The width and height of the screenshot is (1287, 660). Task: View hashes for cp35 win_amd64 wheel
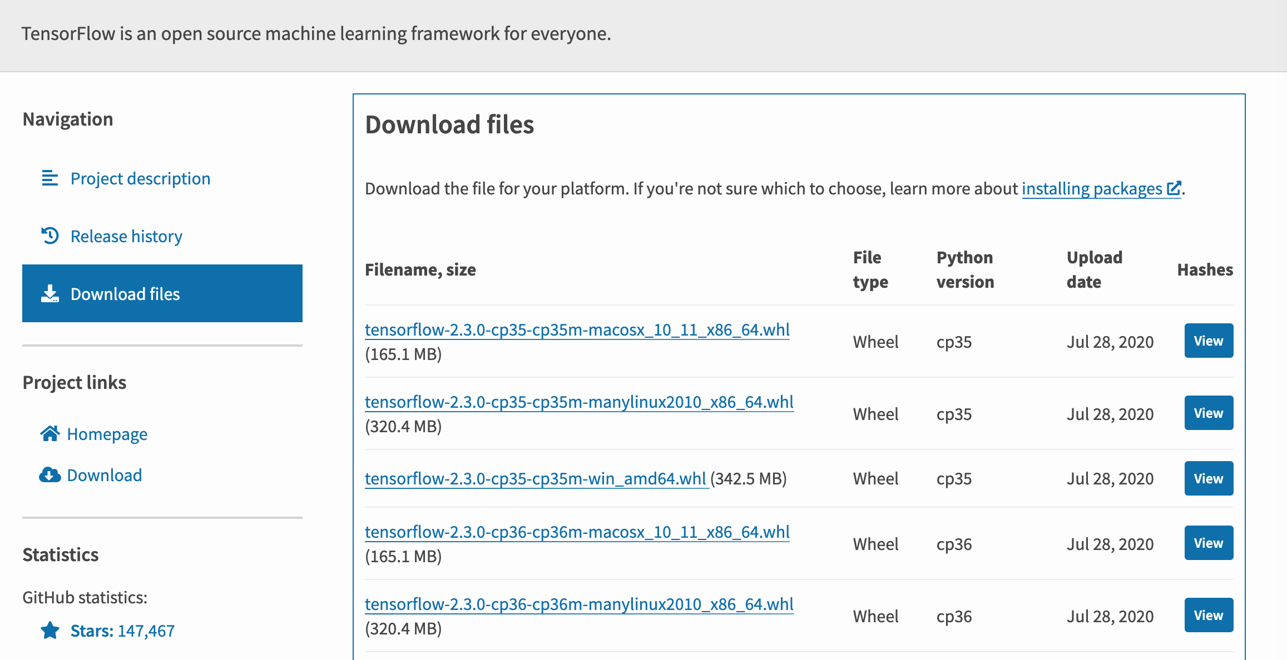pos(1209,478)
